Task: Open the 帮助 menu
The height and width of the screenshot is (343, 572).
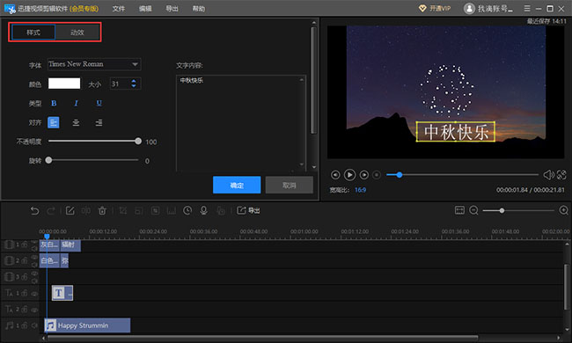Action: coord(199,9)
